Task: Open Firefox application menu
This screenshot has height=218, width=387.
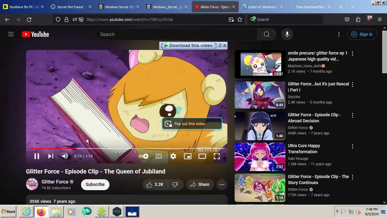Action: 380,19
